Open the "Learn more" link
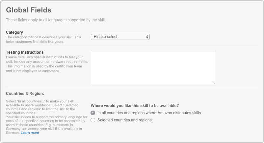 click(x=30, y=133)
